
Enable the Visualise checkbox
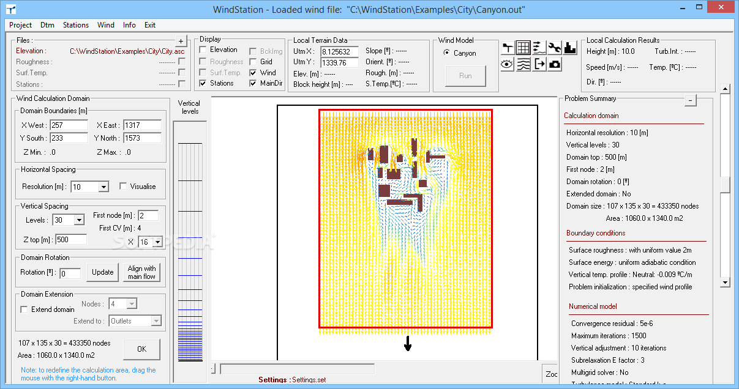123,187
